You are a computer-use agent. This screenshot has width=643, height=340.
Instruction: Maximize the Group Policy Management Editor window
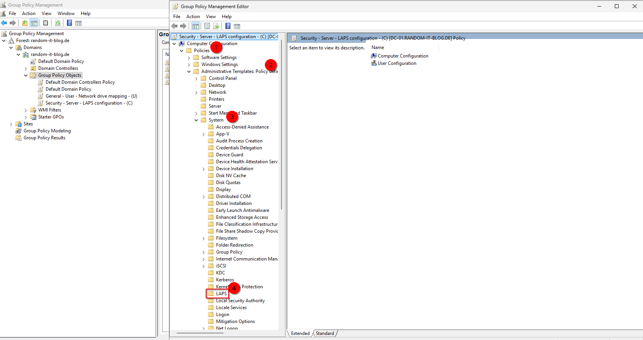pos(617,6)
